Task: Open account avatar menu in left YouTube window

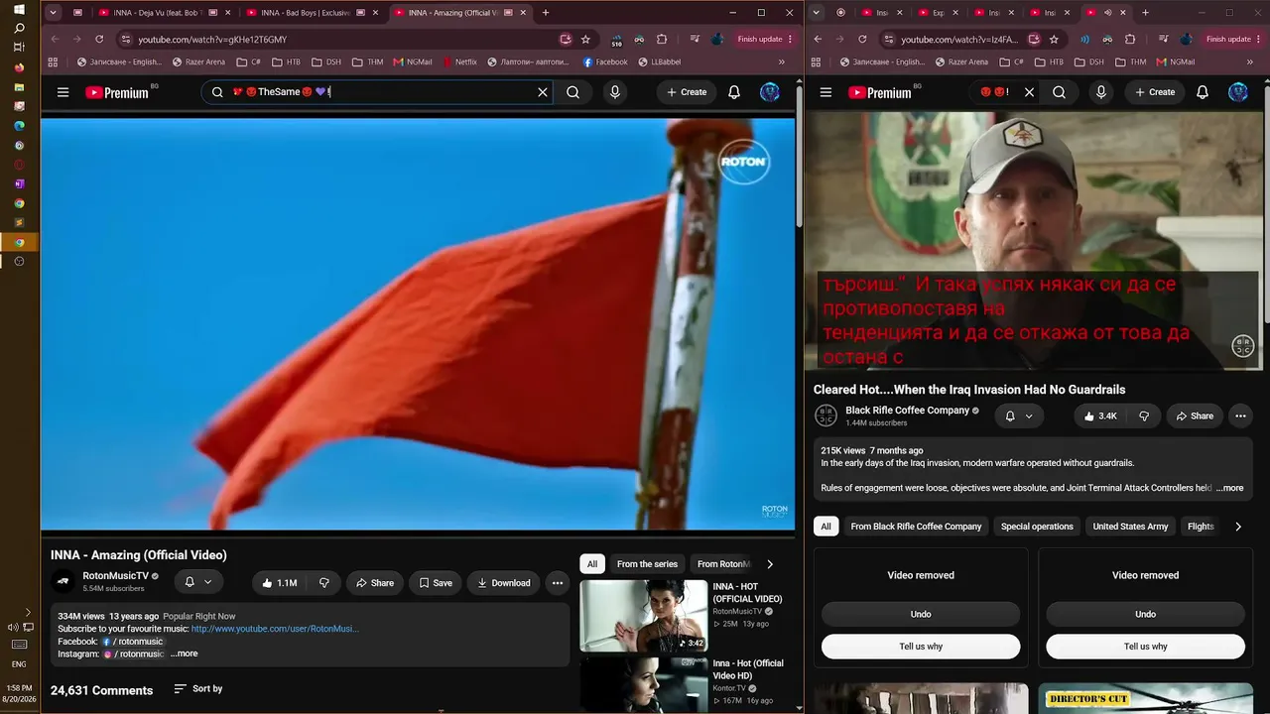Action: [x=770, y=92]
